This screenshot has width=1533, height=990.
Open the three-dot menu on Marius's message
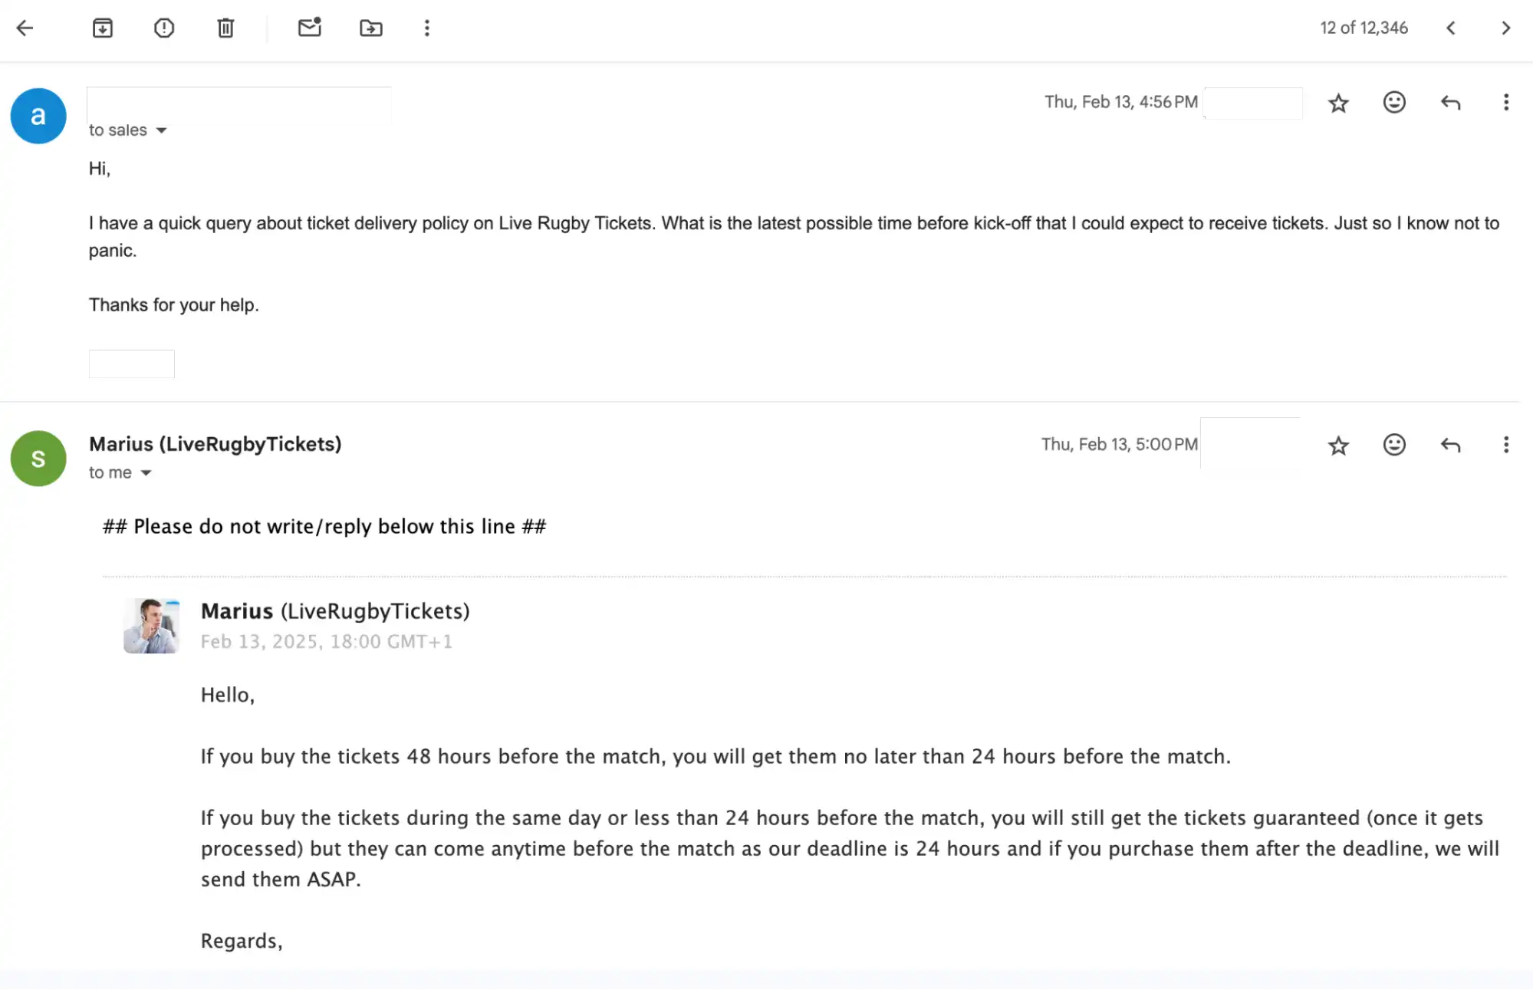pos(1506,445)
